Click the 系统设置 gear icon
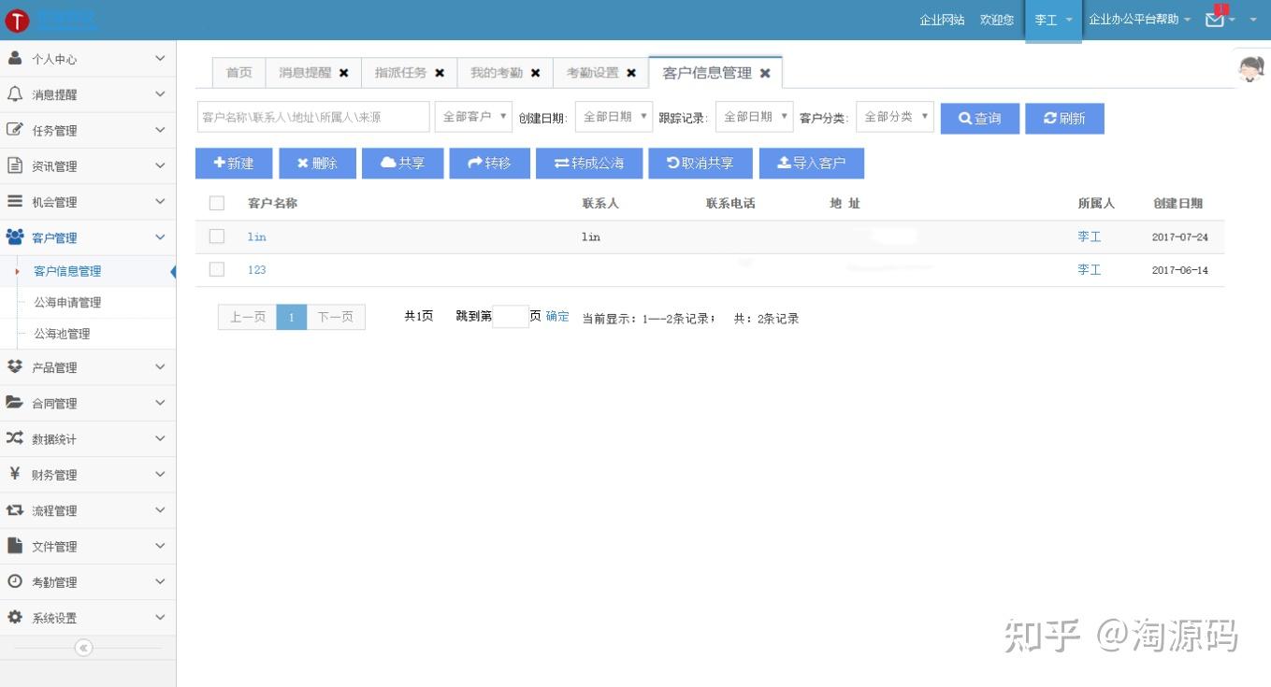 pos(15,617)
